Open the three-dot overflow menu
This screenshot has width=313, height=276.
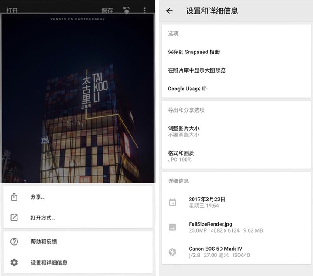144,10
